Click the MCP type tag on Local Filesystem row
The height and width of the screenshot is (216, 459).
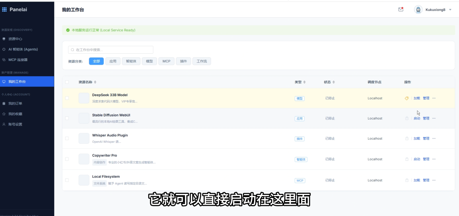[300, 181]
